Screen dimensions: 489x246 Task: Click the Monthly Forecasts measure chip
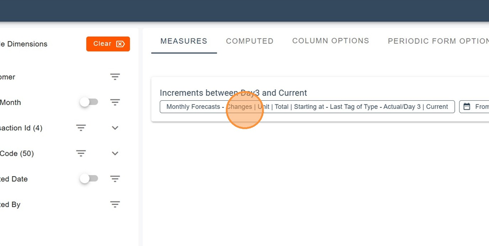pos(307,107)
